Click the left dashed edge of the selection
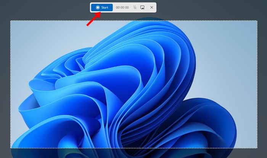The height and width of the screenshot is (158, 267). 10,85
